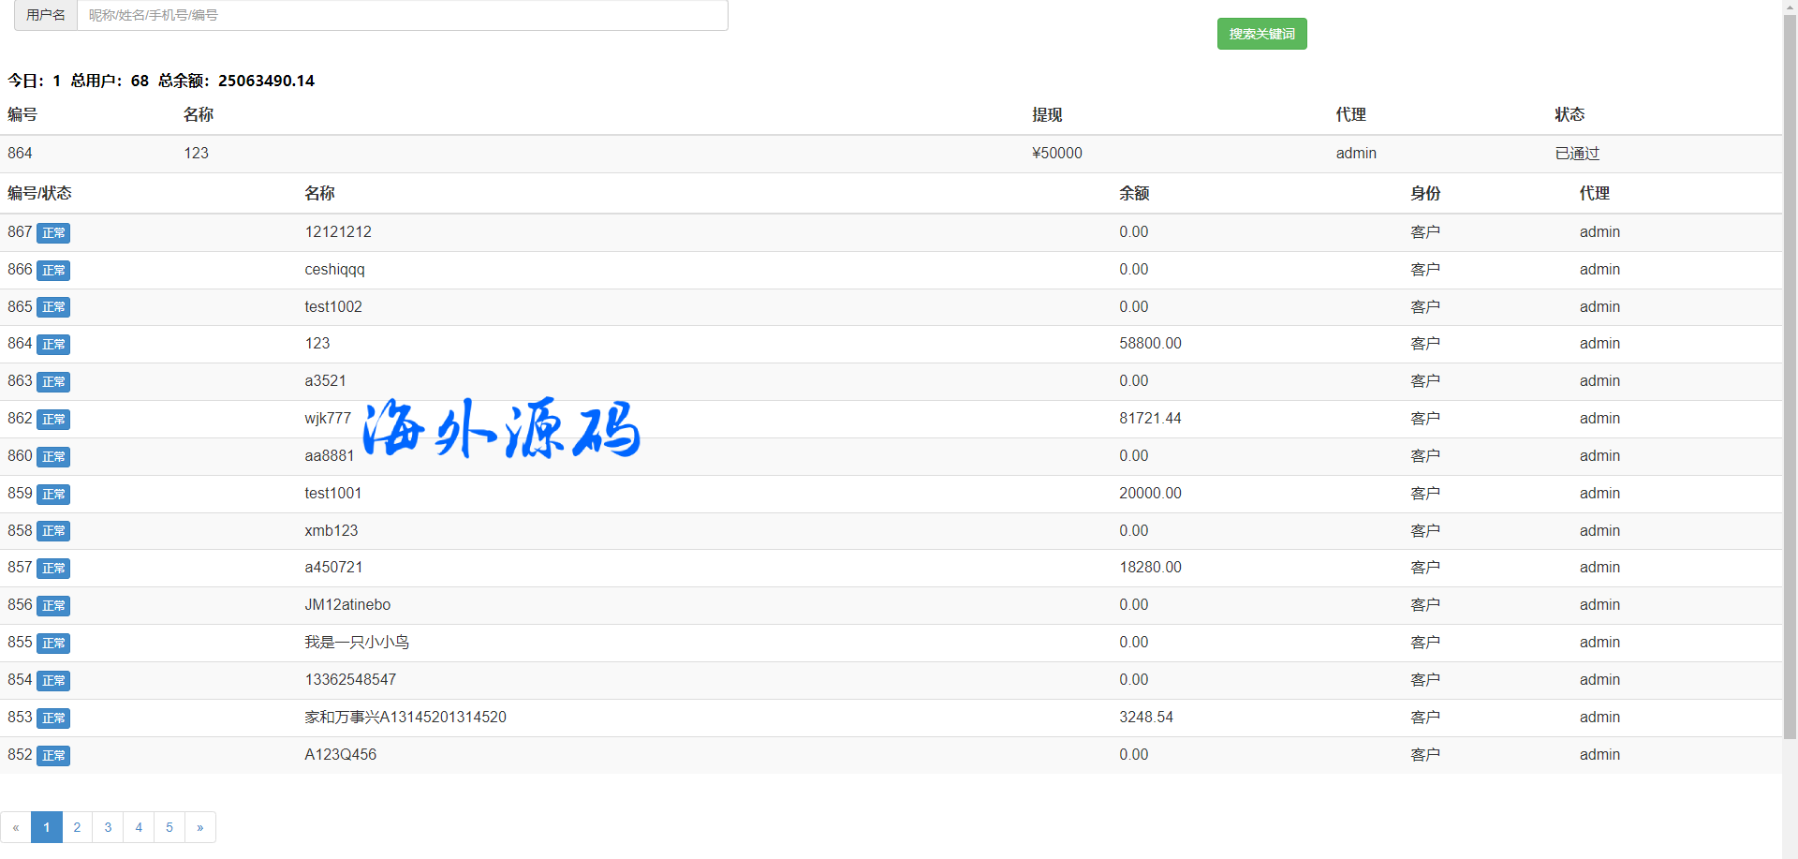Select user test1001 in the list
Screen dimensions: 1798x859
click(x=332, y=494)
